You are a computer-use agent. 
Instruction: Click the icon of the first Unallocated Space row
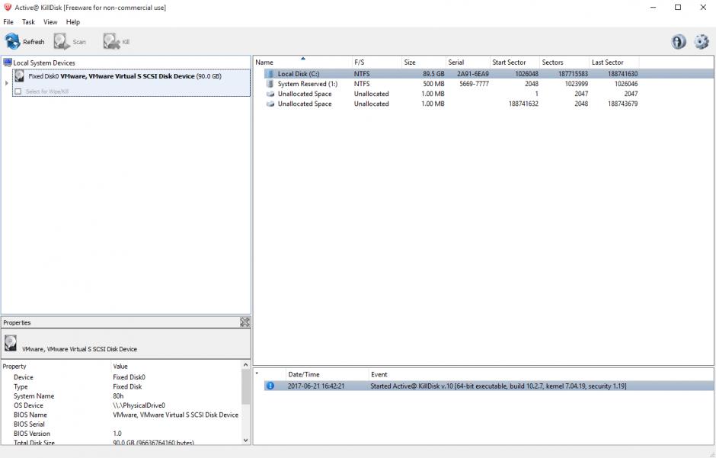coord(270,94)
